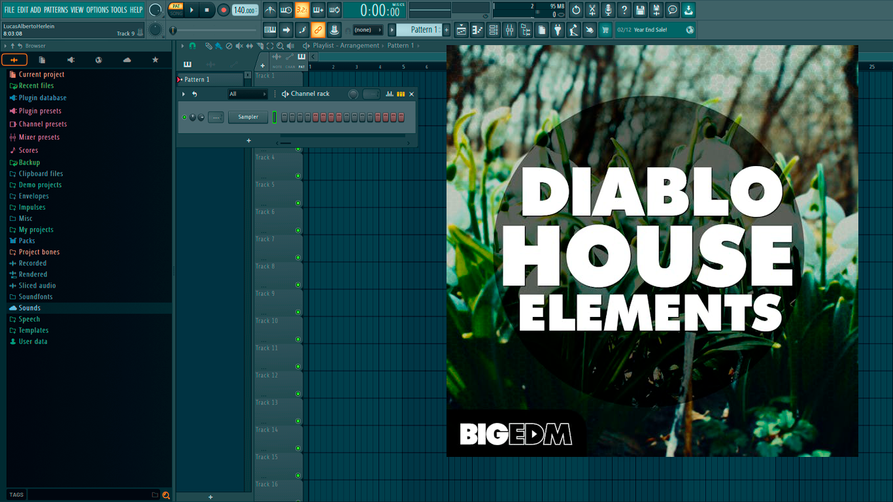Screen dimensions: 893x502
Task: Toggle wait for input before recording
Action: click(286, 10)
